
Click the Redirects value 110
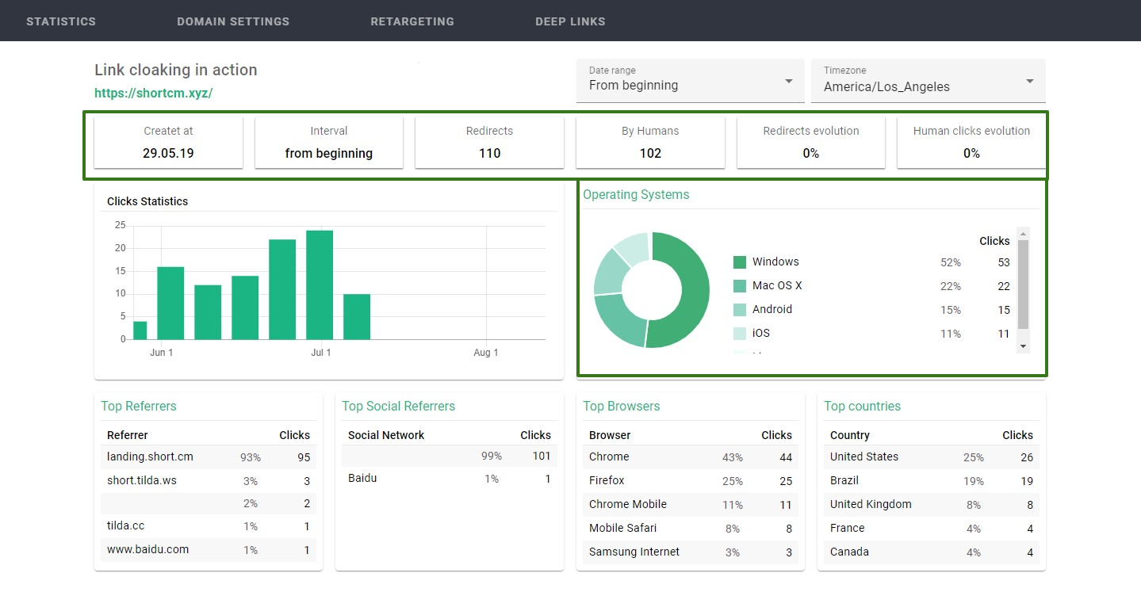point(489,154)
